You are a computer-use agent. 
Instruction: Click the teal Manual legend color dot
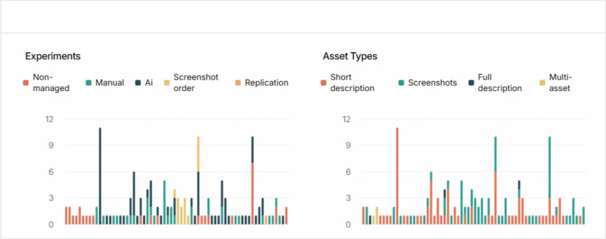pyautogui.click(x=89, y=83)
